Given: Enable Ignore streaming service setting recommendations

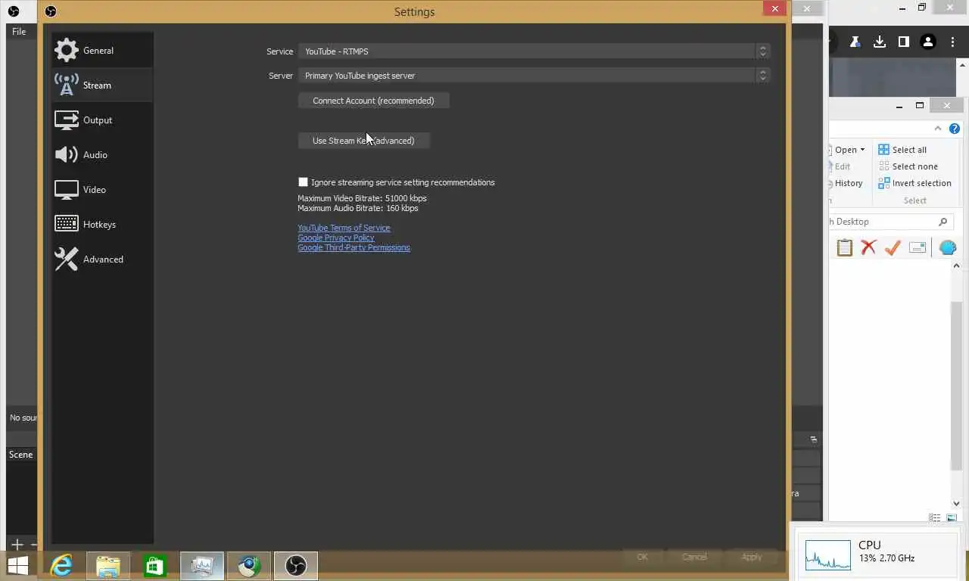Looking at the screenshot, I should 304,182.
